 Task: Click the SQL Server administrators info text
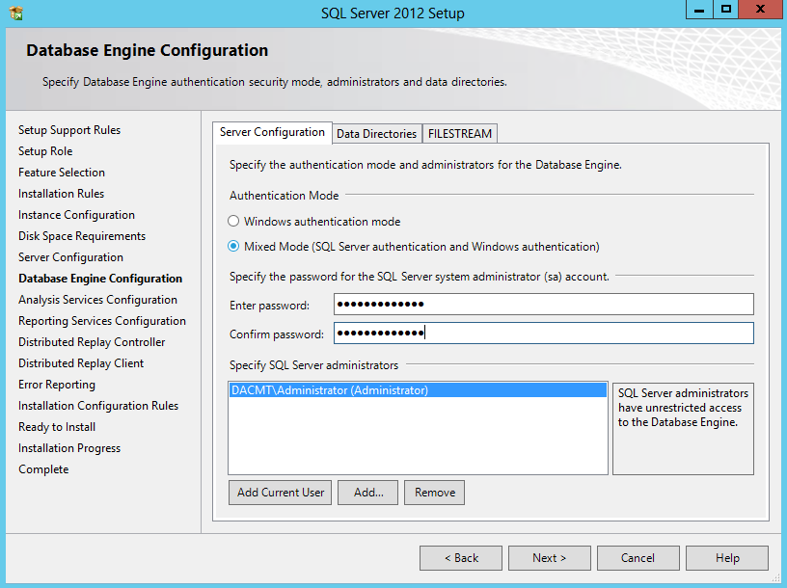[x=683, y=408]
